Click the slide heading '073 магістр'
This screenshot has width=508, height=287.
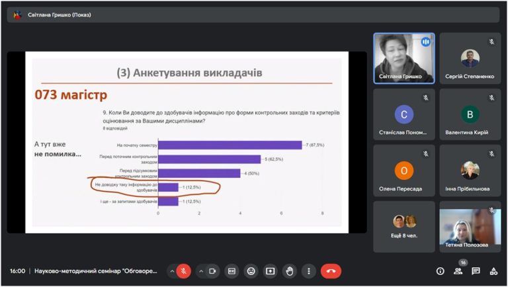point(71,95)
